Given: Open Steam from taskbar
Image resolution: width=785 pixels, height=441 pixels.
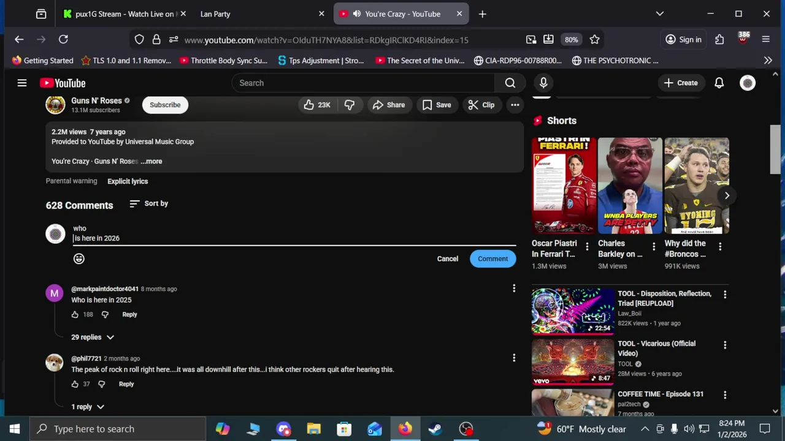Looking at the screenshot, I should click(x=435, y=429).
